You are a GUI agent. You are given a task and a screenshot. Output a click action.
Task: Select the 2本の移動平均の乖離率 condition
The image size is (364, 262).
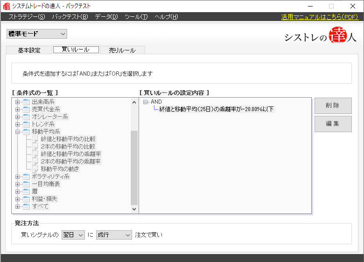[70, 162]
